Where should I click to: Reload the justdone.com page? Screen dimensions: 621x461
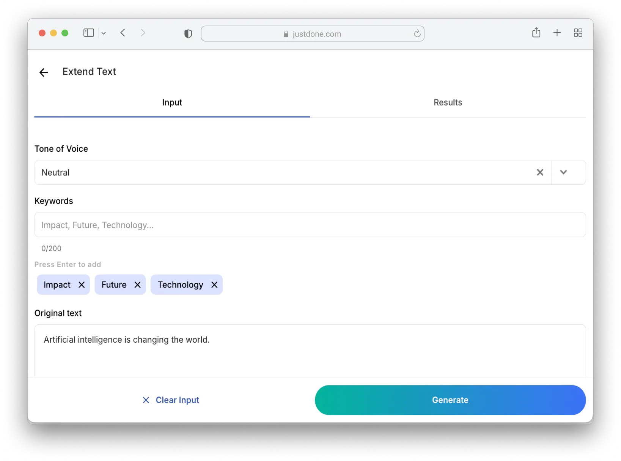point(417,33)
